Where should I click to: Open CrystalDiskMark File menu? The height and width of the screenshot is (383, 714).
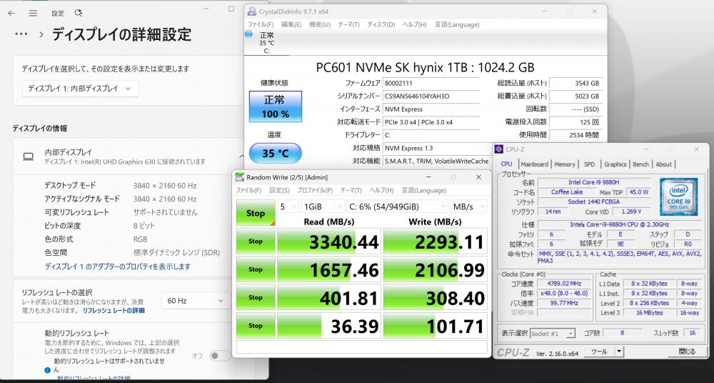point(248,191)
